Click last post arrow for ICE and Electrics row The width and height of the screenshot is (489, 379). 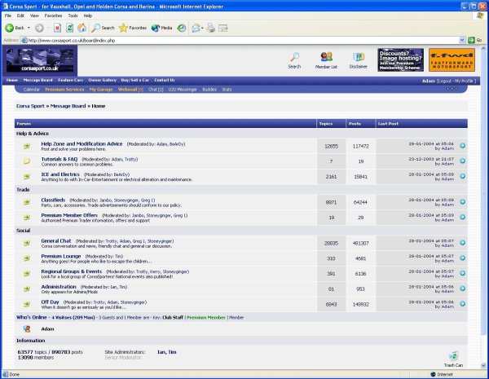click(462, 176)
